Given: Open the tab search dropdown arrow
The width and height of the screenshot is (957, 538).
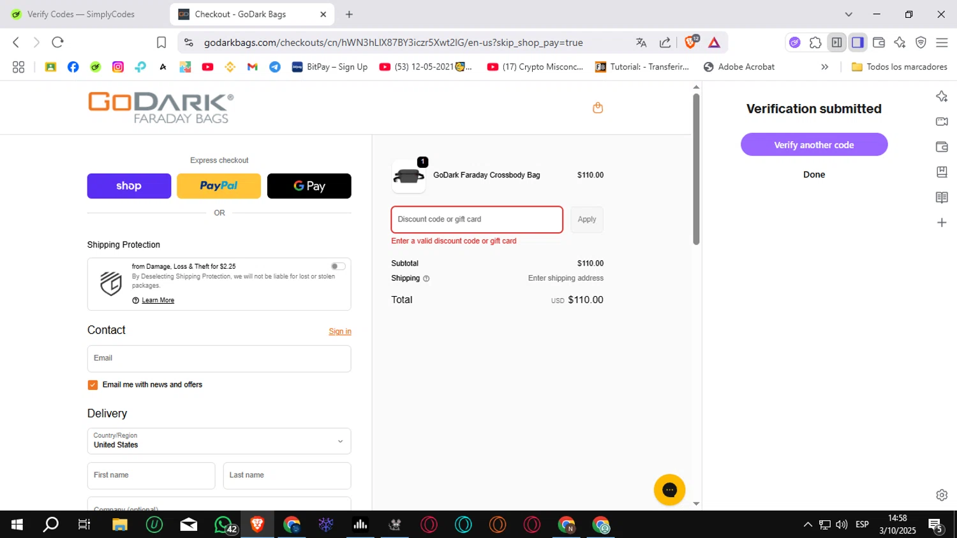Looking at the screenshot, I should (849, 14).
